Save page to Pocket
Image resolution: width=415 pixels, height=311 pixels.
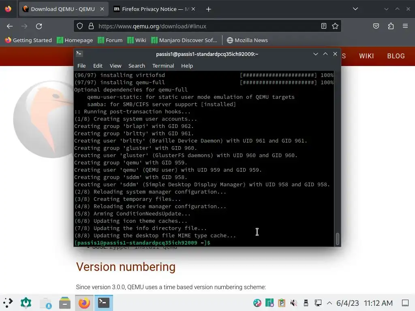tap(376, 26)
